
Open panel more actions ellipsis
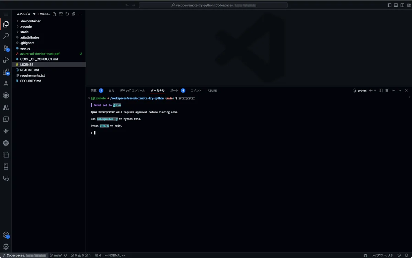[x=393, y=91]
